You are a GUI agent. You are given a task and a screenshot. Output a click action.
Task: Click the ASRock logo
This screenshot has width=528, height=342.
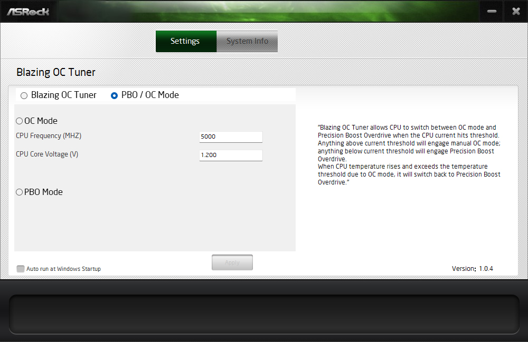point(29,12)
